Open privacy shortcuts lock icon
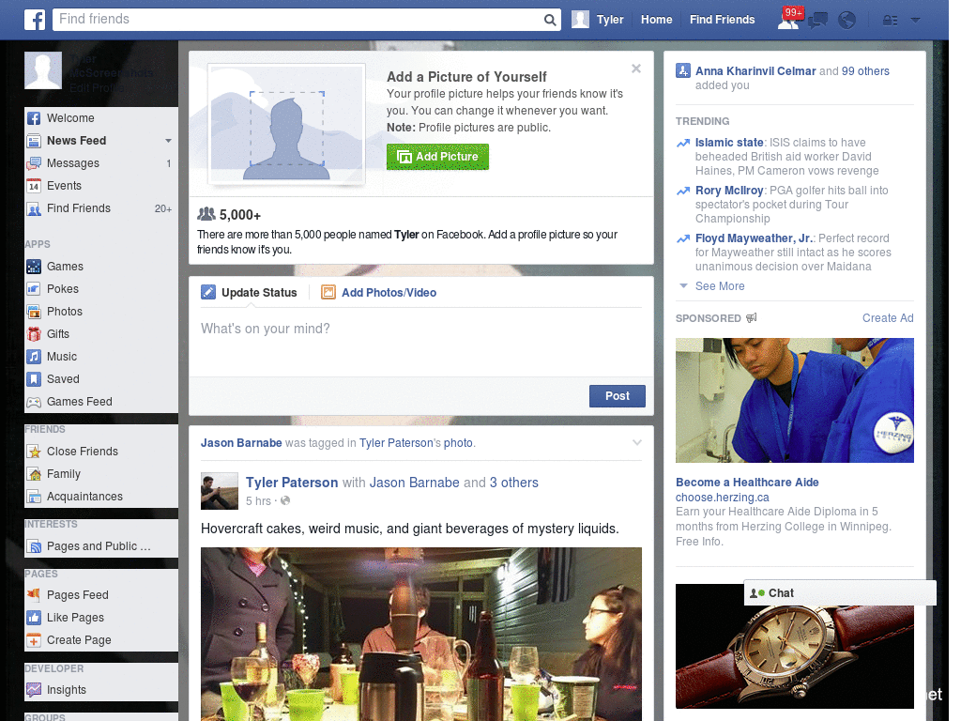Screen dimensions: 961x721 (x=890, y=21)
